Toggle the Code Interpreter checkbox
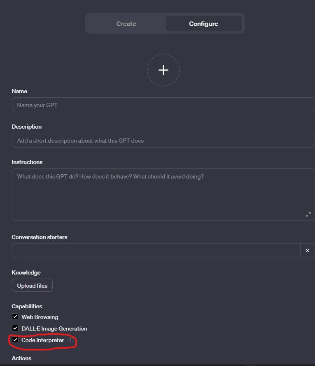The width and height of the screenshot is (315, 366). [x=15, y=340]
